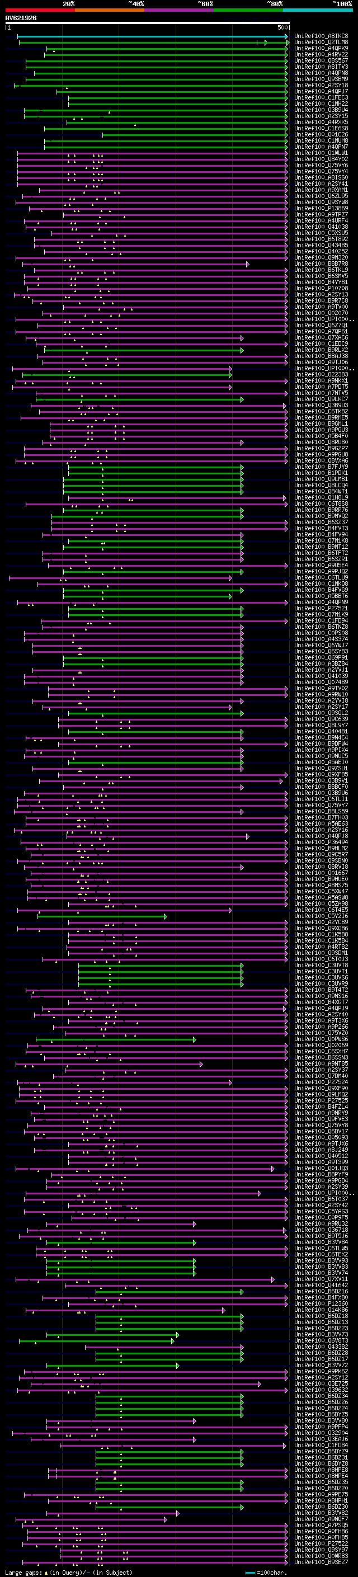Select the UniRef100_A4QPN8 row label
Screen dimensions: 358x1577
click(321, 73)
